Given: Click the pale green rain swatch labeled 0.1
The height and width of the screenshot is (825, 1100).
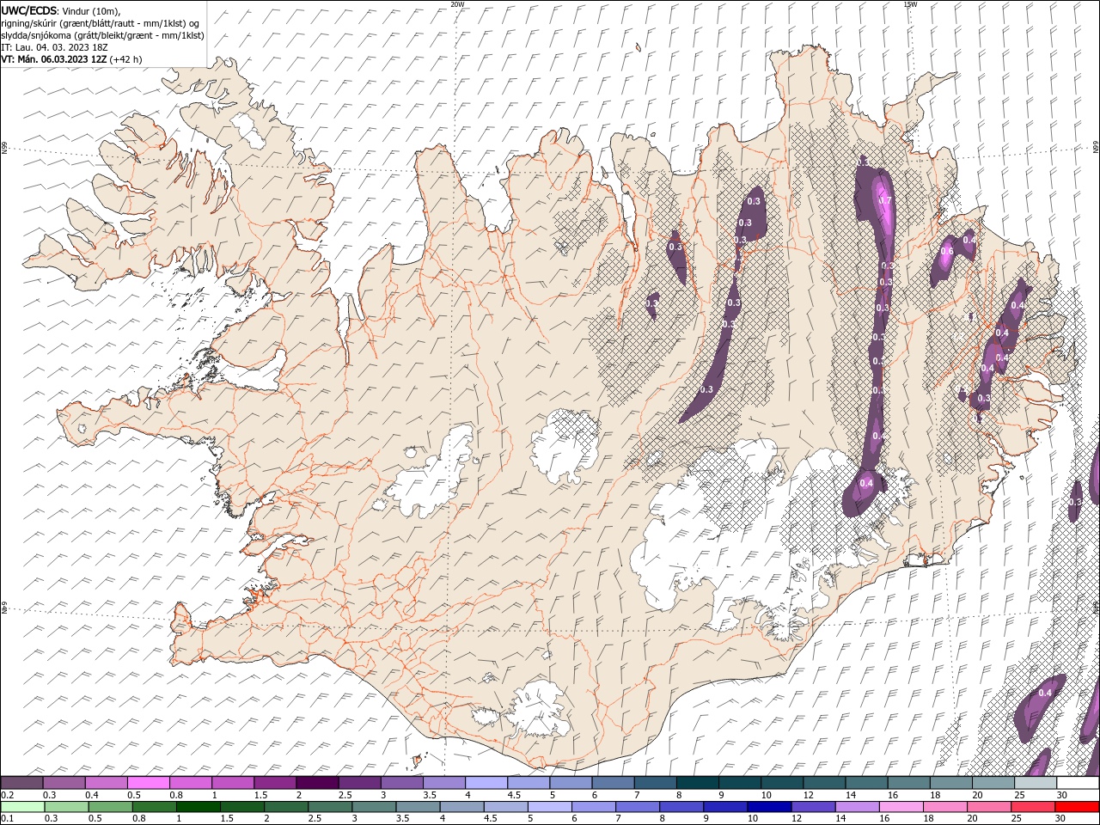Looking at the screenshot, I should [22, 807].
